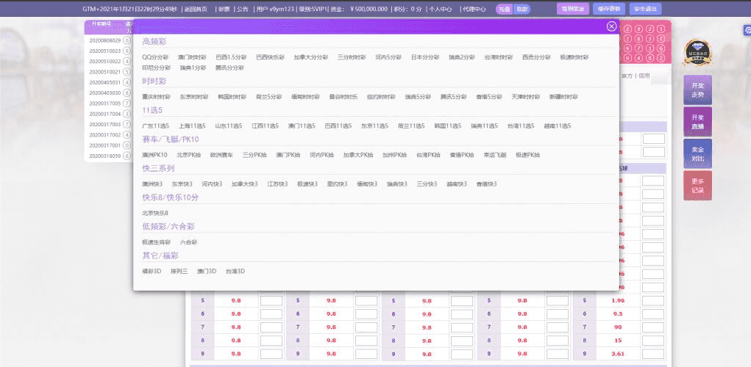Select 腾讯分分彩 lottery
The width and height of the screenshot is (751, 367).
(x=229, y=68)
